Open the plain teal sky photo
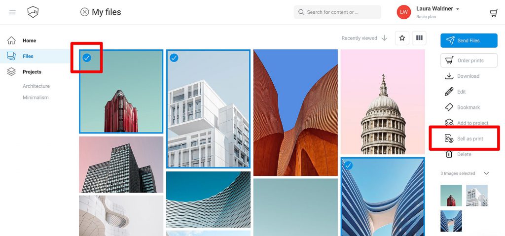 tap(295, 207)
